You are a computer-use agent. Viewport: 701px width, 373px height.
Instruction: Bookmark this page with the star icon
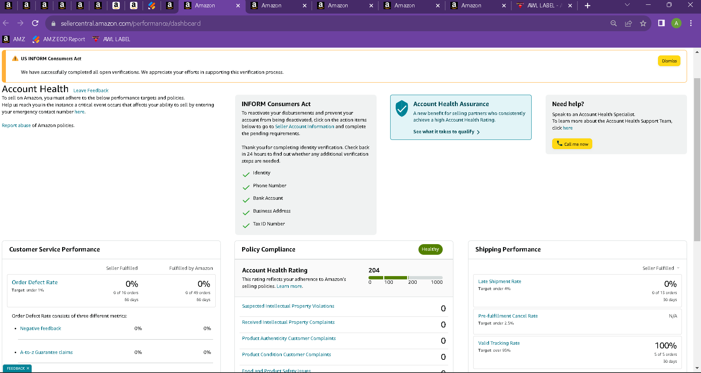click(643, 23)
